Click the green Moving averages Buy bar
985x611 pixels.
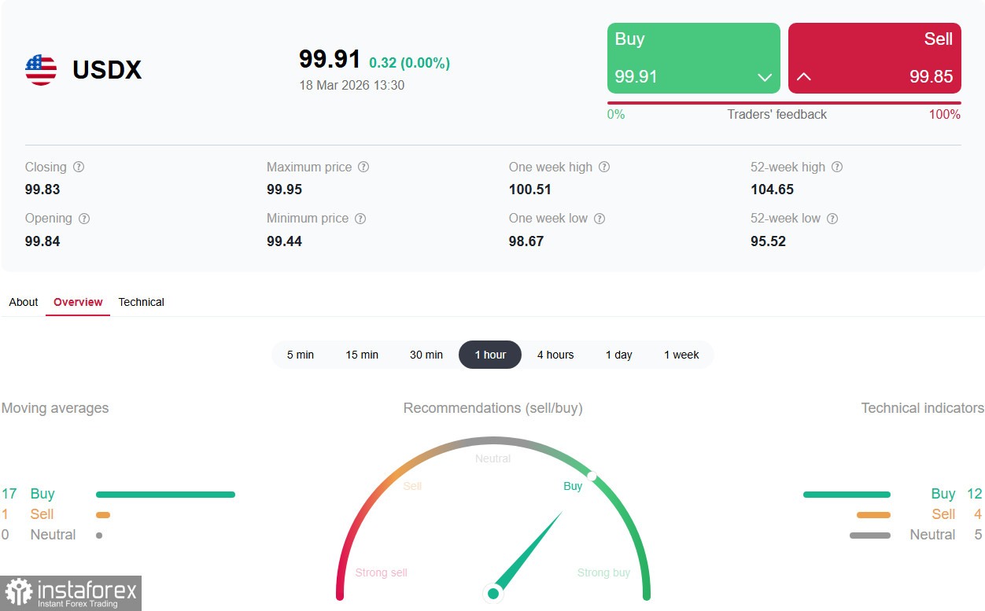[165, 495]
